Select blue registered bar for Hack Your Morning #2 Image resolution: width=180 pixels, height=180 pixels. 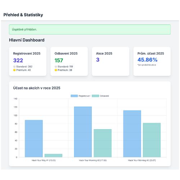[83, 132]
